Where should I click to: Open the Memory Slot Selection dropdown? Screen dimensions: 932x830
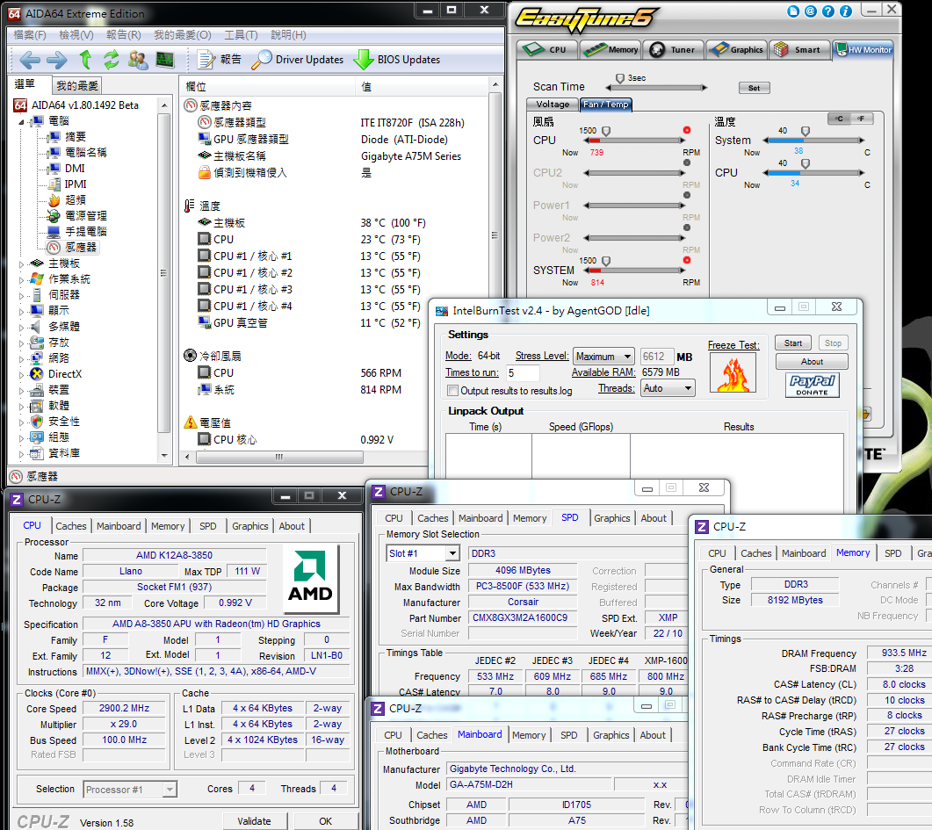click(423, 553)
